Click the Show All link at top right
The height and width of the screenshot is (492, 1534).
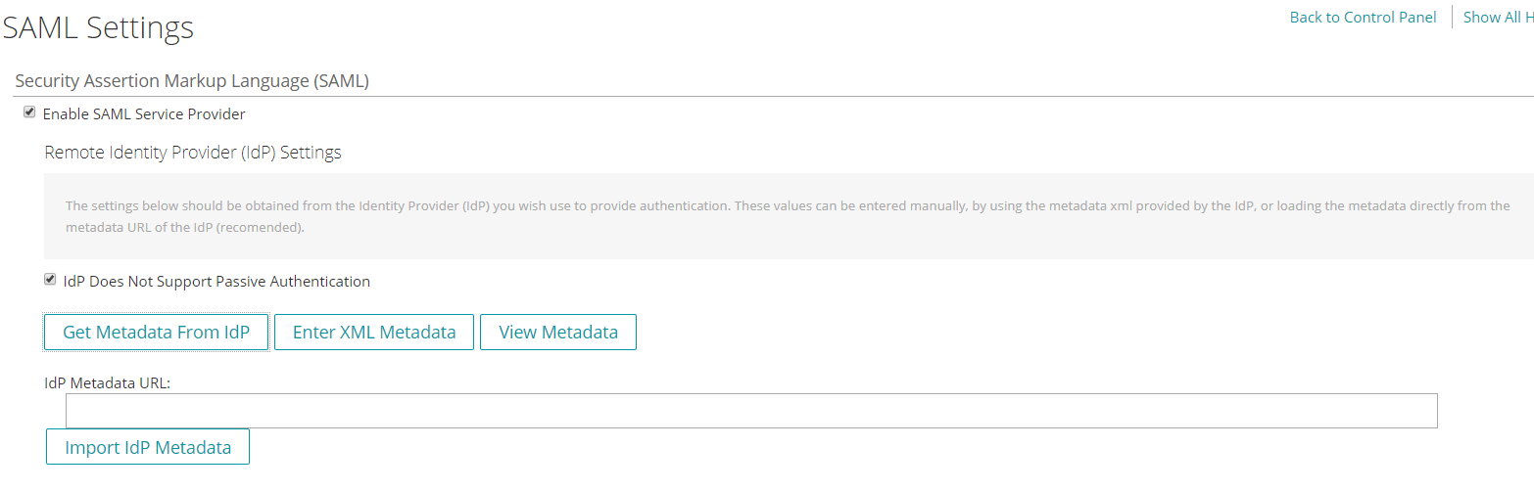pos(1498,18)
